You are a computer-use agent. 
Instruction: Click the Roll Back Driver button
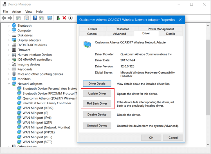97,104
